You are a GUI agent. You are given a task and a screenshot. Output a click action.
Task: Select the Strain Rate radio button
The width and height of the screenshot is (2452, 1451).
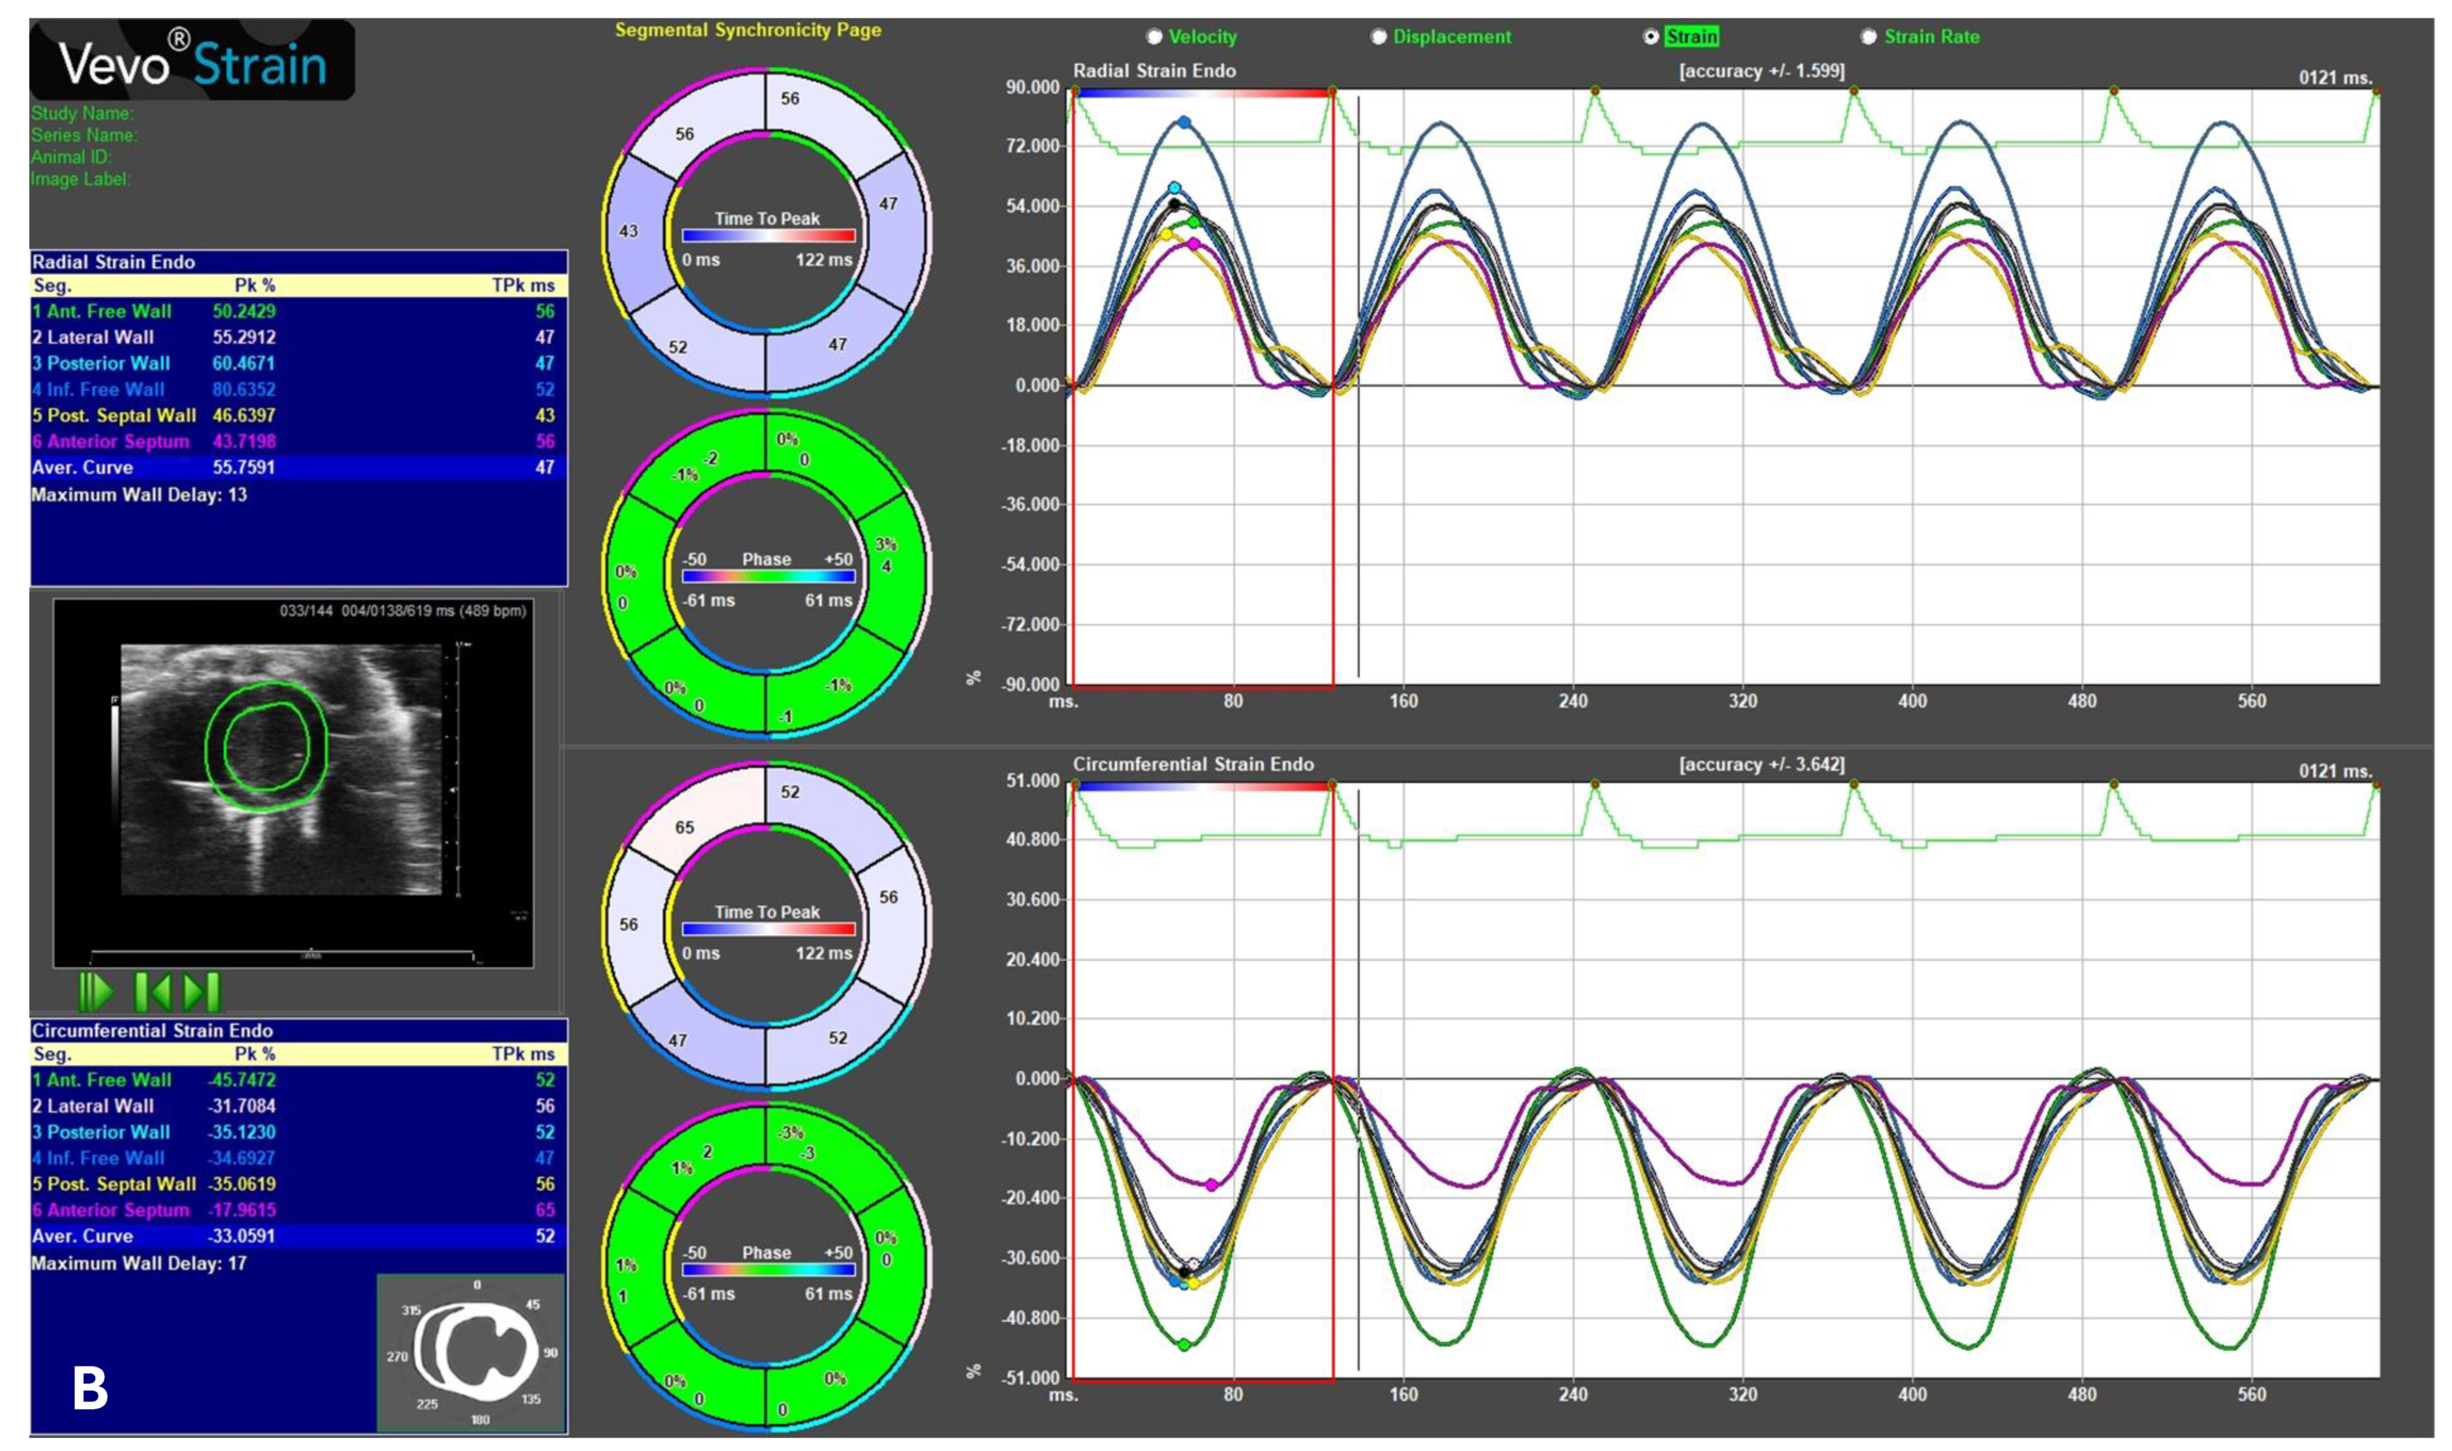pos(1869,37)
